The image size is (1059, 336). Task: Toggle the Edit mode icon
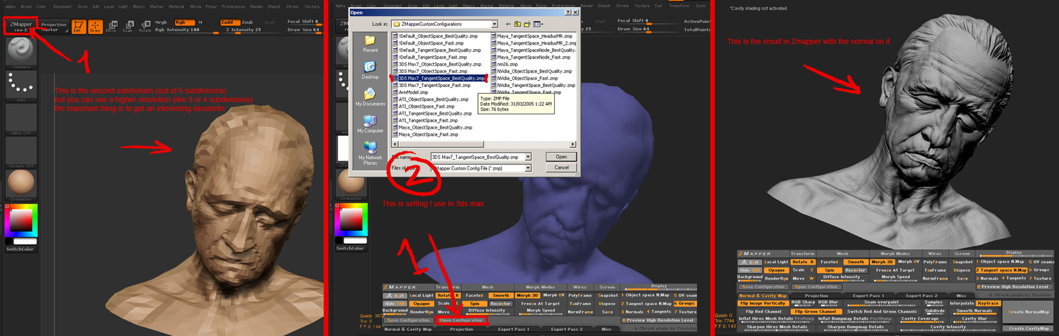[x=78, y=26]
